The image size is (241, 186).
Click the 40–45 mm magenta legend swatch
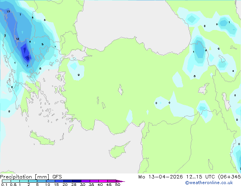(103, 181)
